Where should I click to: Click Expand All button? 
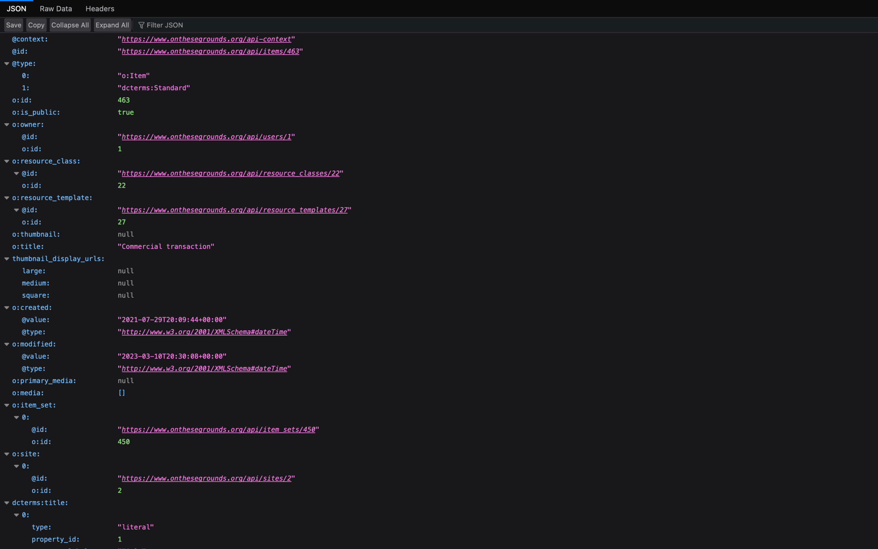pyautogui.click(x=112, y=25)
